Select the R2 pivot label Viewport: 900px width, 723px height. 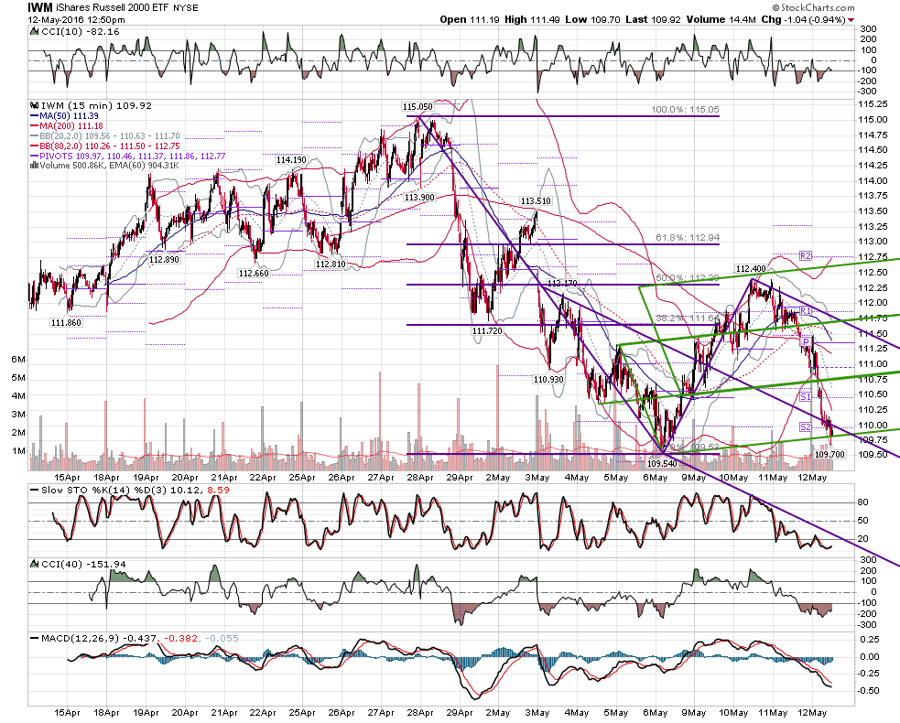805,256
